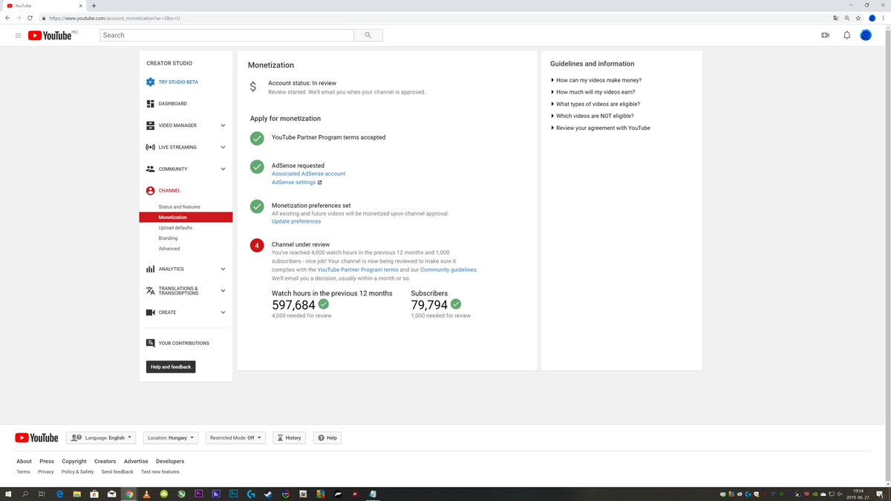Click the Help and feedback button
The image size is (891, 501).
pos(171,367)
